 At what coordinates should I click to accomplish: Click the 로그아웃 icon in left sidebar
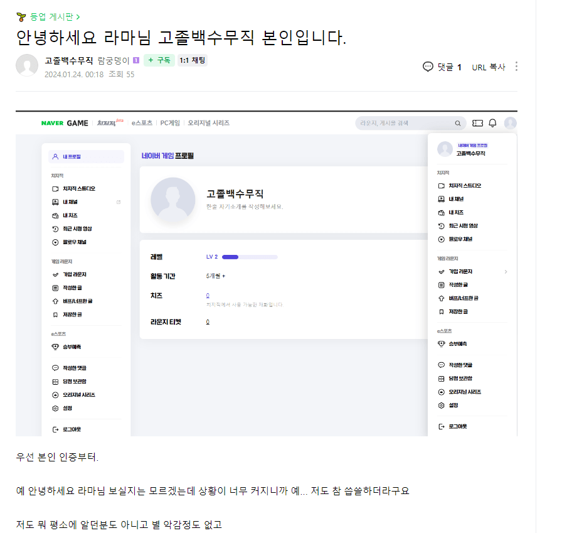[56, 429]
